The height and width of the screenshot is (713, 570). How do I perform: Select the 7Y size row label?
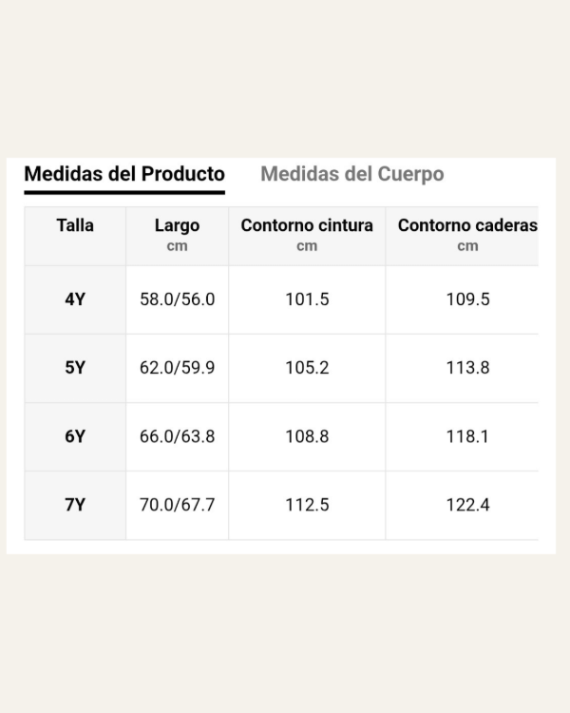pos(75,505)
